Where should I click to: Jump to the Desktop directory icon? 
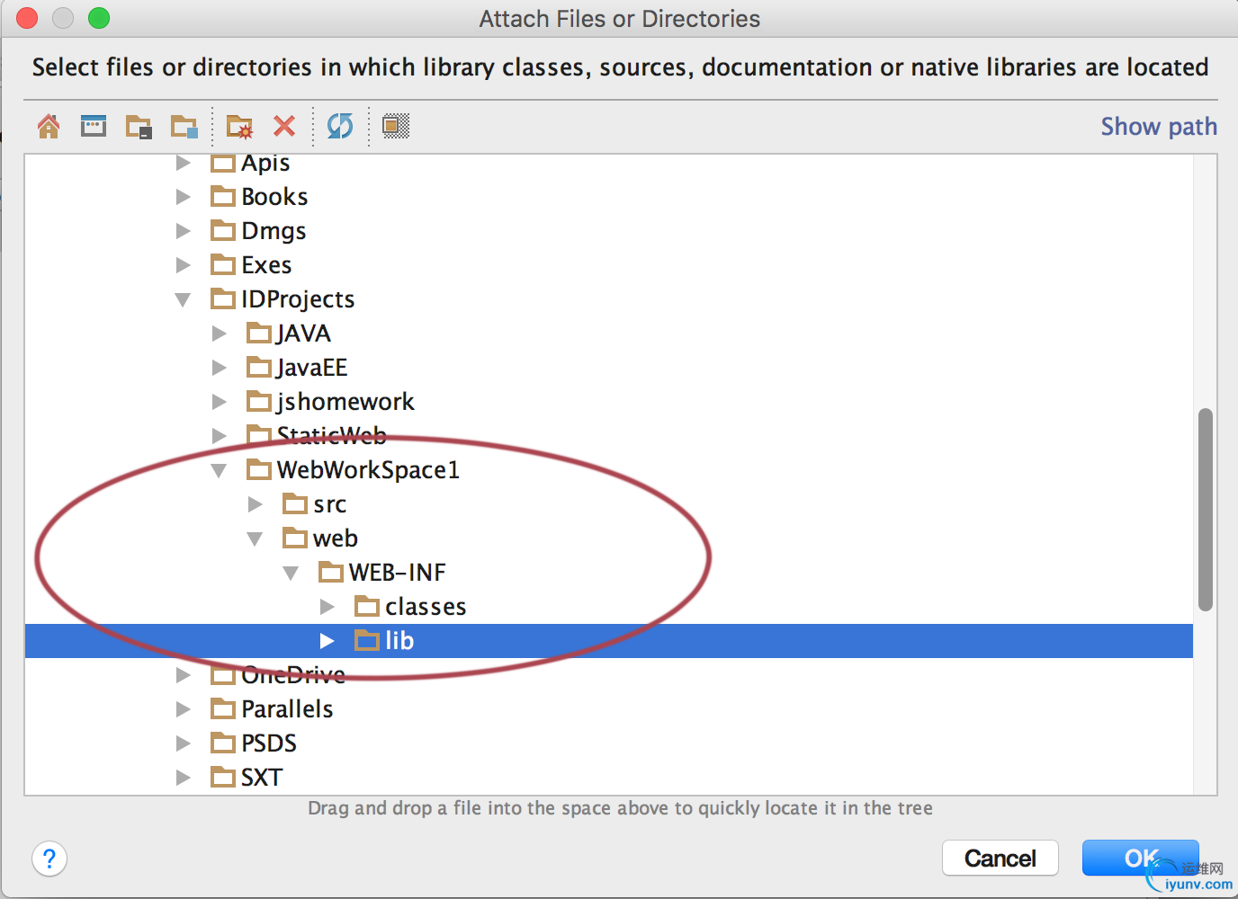point(94,126)
